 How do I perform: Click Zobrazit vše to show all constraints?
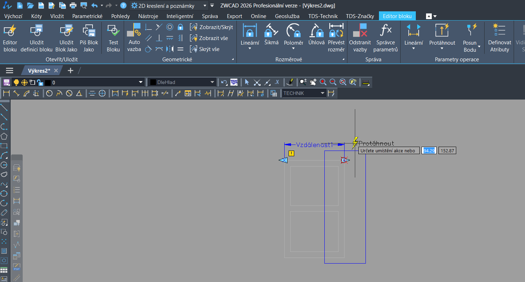[209, 38]
